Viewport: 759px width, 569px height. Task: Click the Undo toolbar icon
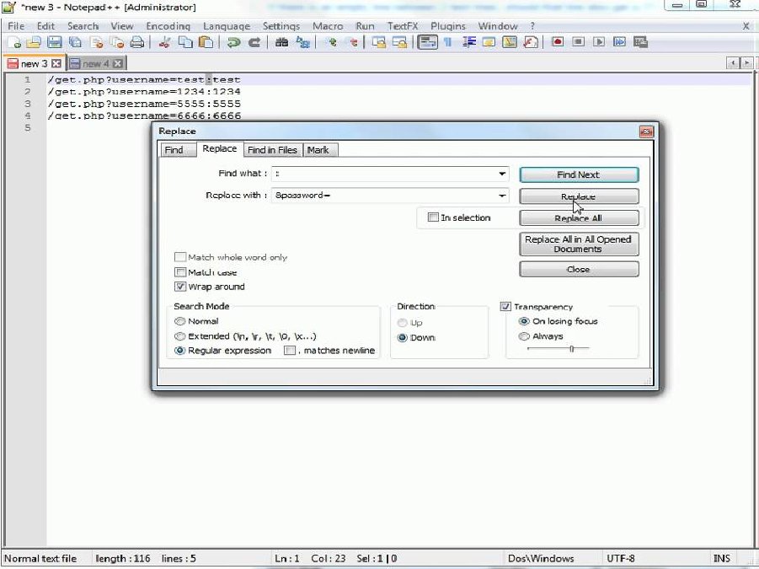point(233,42)
